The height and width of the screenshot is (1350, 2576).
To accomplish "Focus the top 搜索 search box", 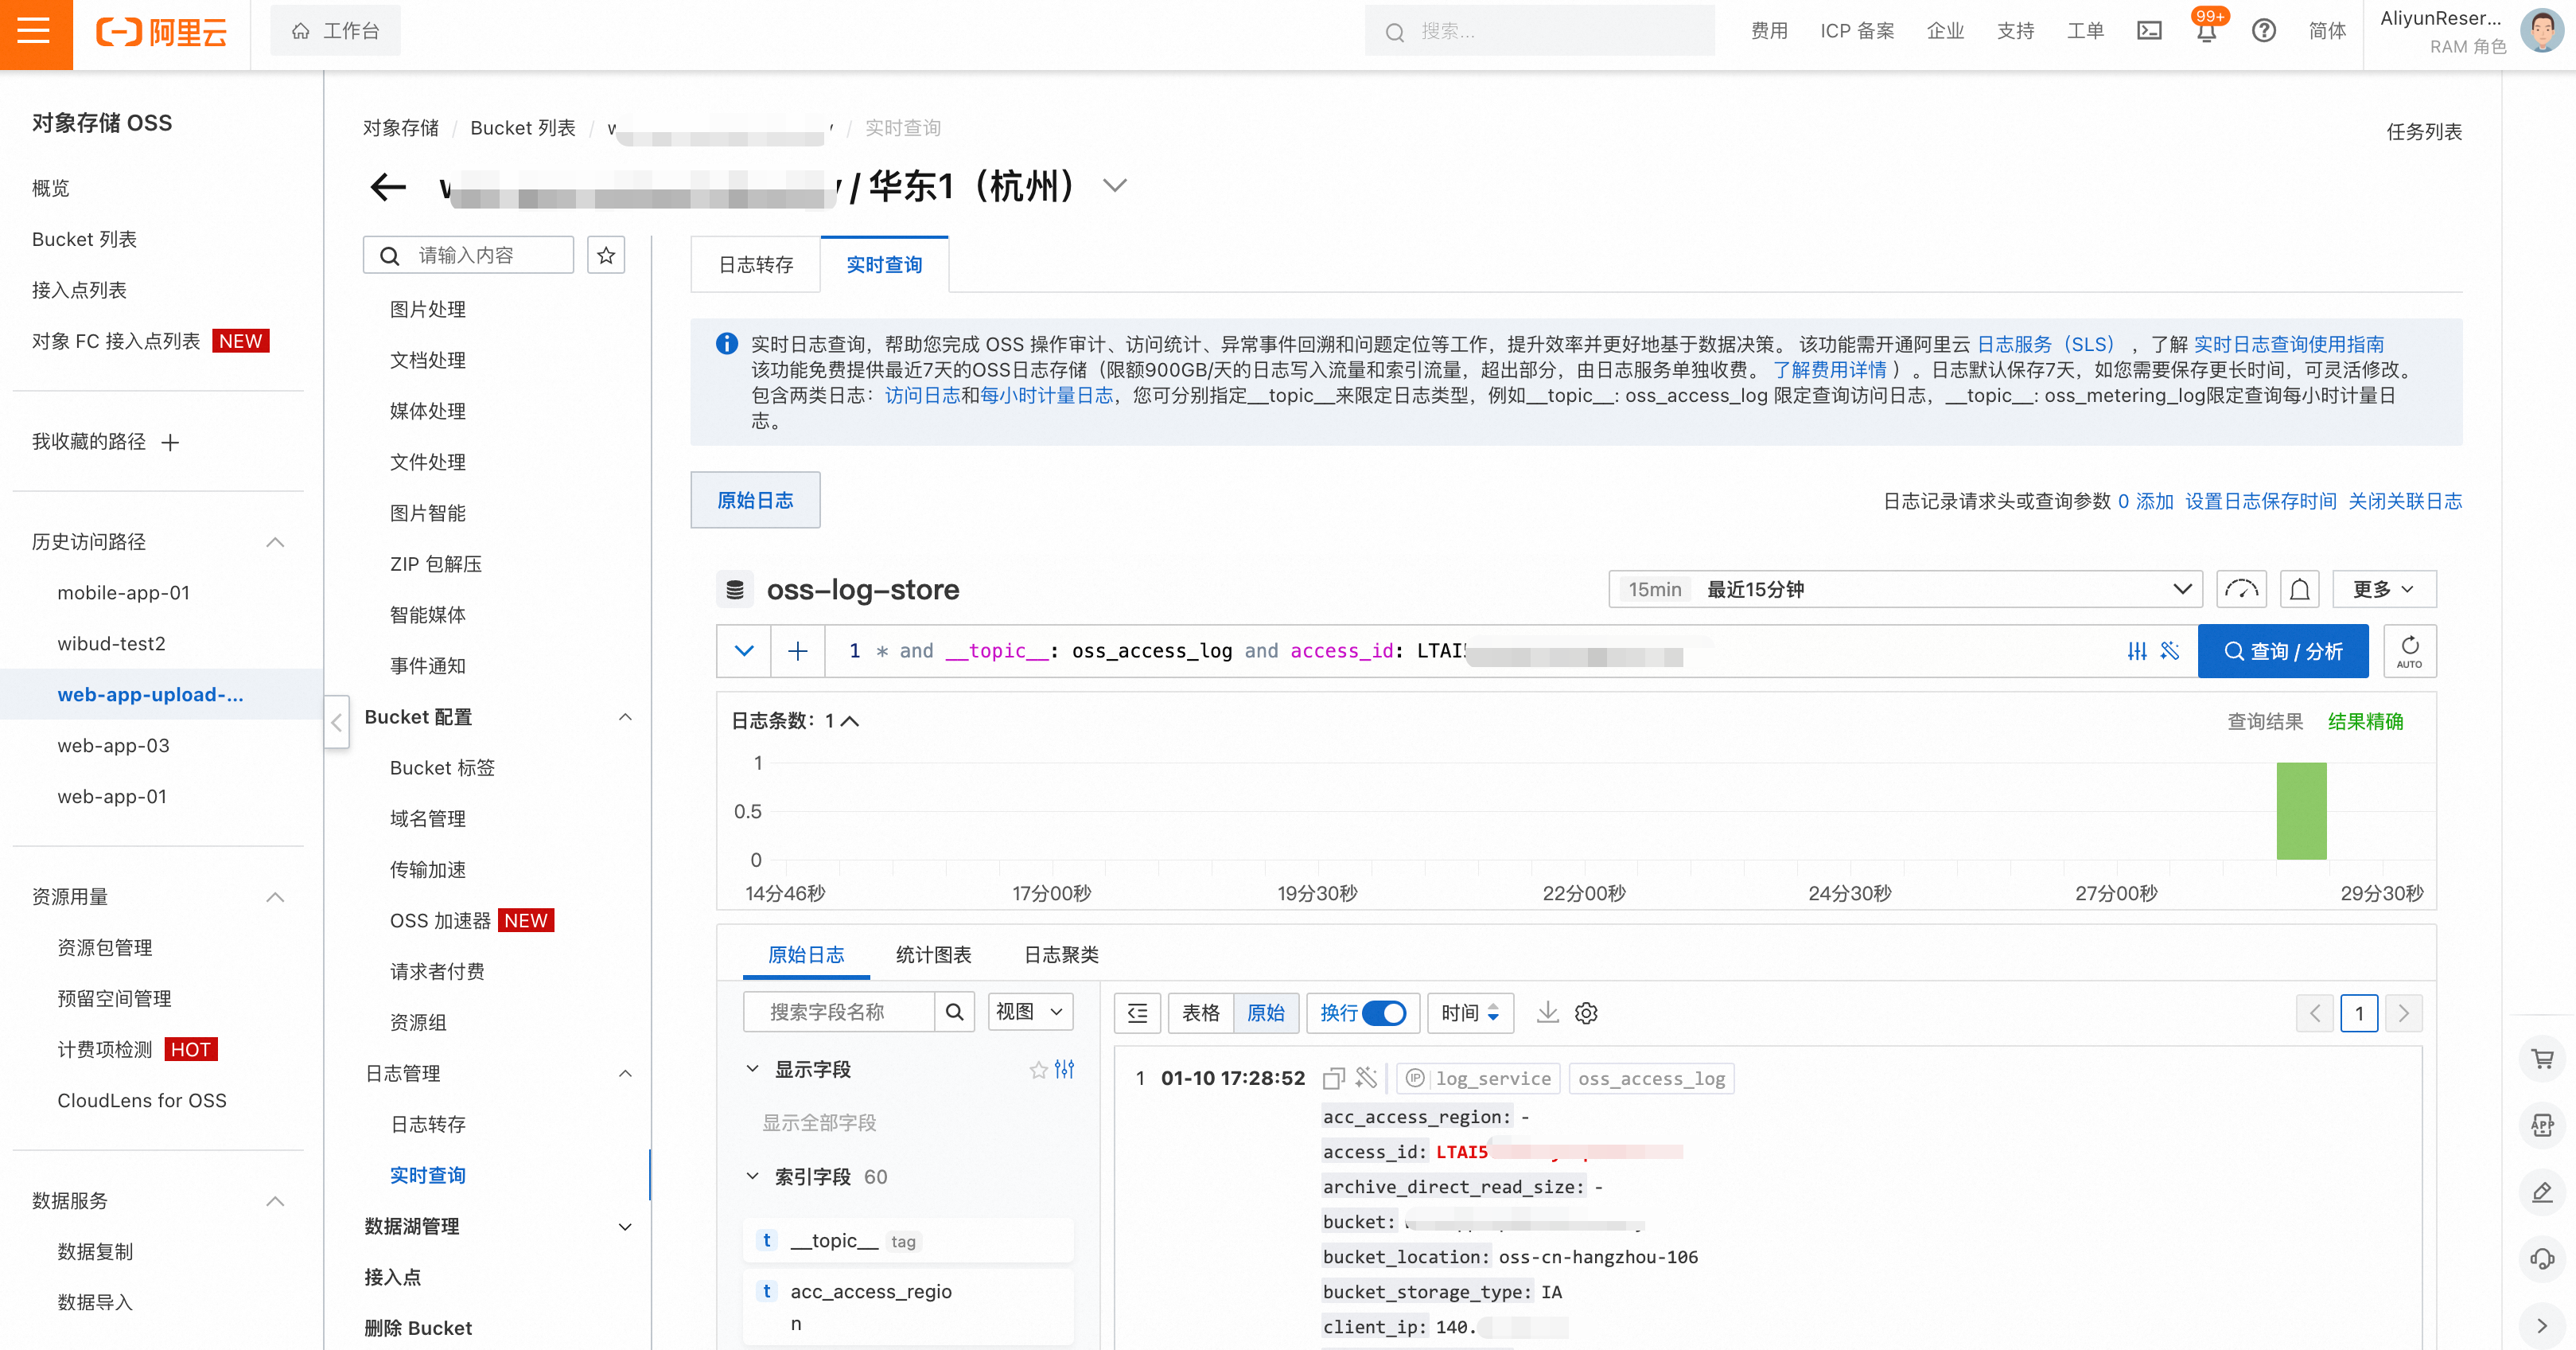I will (1540, 31).
